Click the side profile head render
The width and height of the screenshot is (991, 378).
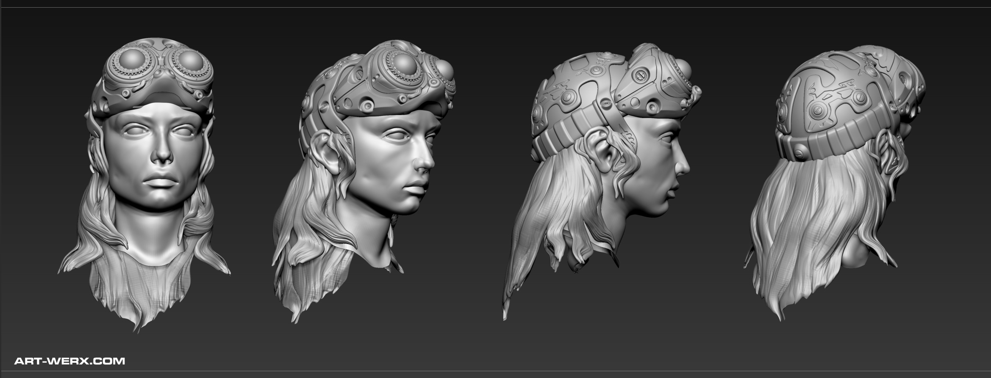(602, 181)
